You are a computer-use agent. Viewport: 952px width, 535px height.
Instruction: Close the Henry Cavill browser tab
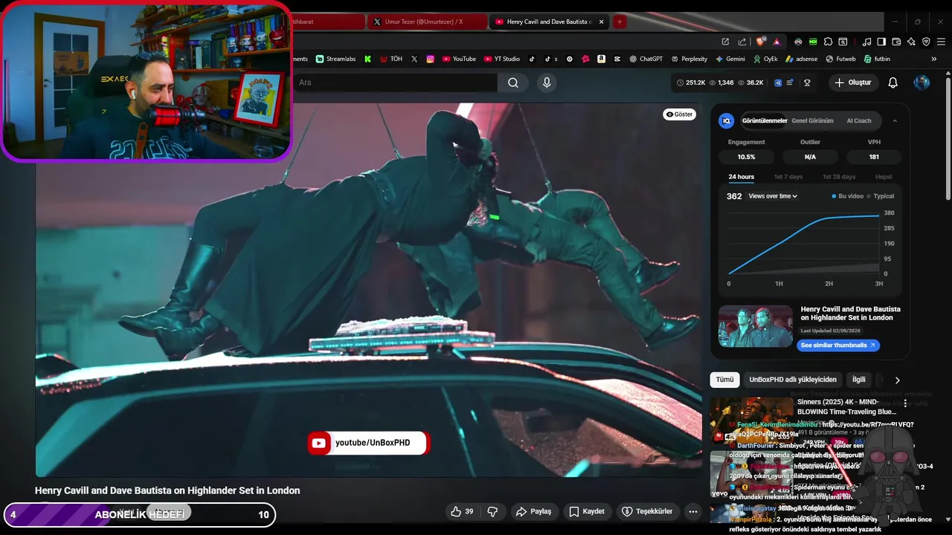click(x=602, y=22)
